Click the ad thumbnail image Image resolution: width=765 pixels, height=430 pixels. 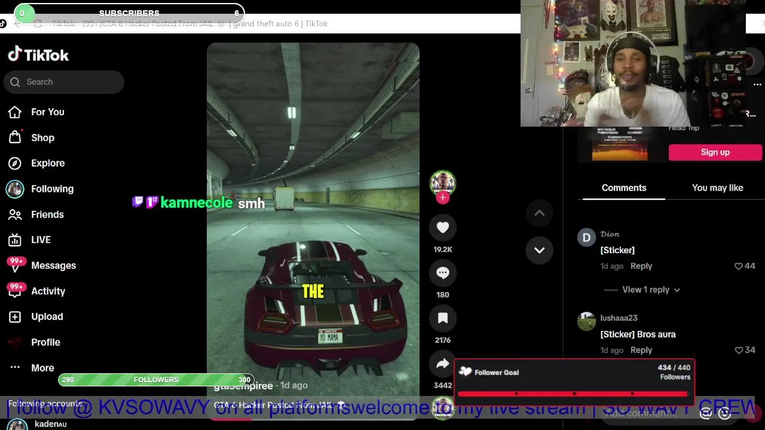point(620,144)
